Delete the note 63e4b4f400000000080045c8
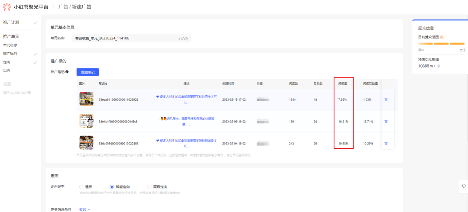Image resolution: width=468 pixels, height=212 pixels. tap(386, 121)
